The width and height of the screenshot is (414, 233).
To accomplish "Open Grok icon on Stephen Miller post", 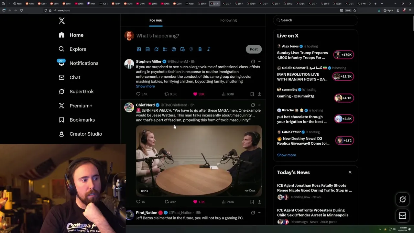I will pyautogui.click(x=253, y=61).
